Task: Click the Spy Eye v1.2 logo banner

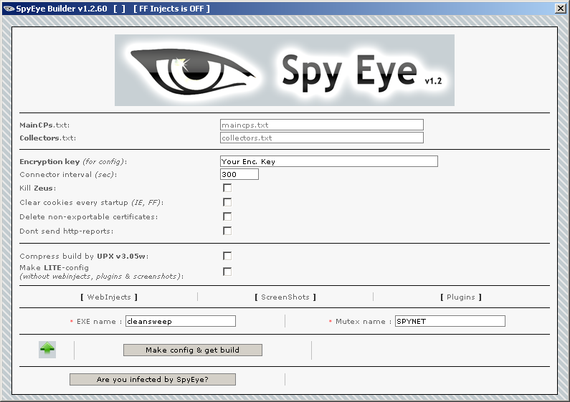Action: click(x=284, y=70)
